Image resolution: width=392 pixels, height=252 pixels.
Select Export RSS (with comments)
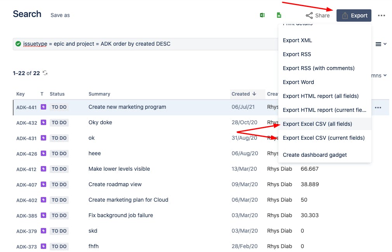318,68
